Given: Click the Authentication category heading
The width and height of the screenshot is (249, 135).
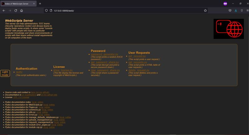Looking at the screenshot, I should coord(26,69).
